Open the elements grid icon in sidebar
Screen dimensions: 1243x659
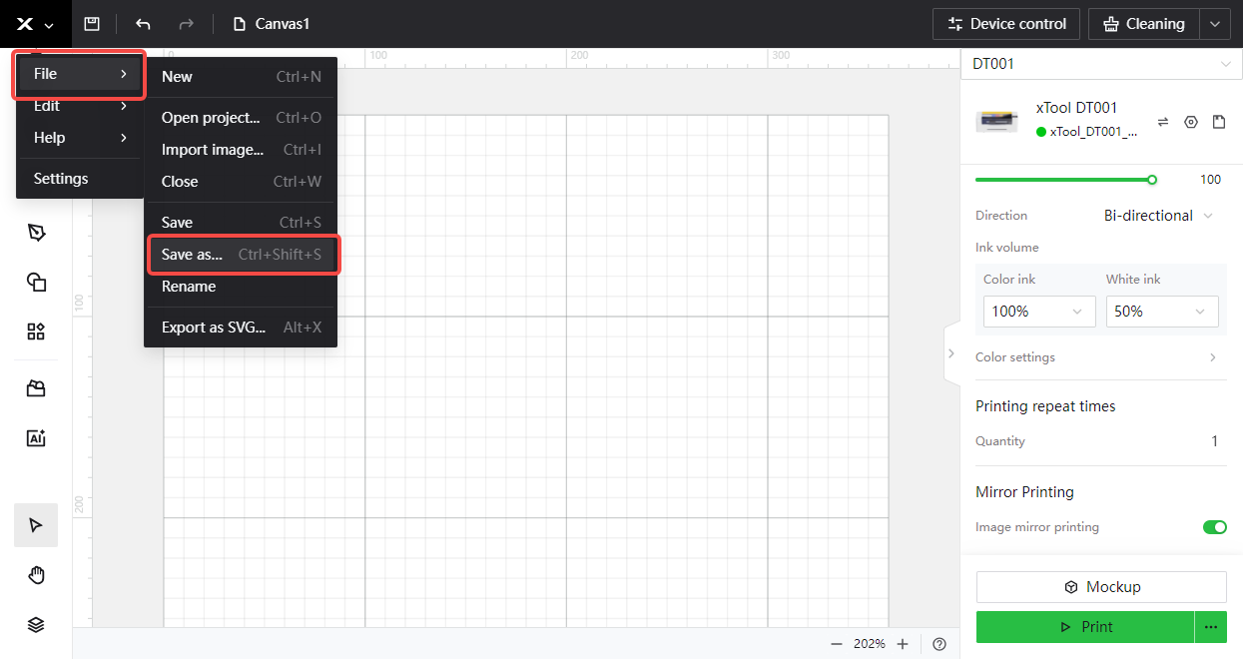click(x=36, y=331)
